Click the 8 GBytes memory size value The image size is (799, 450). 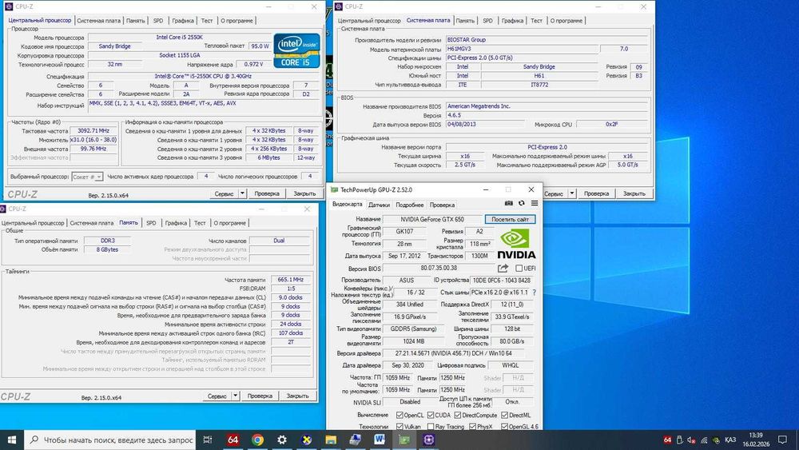tap(108, 249)
